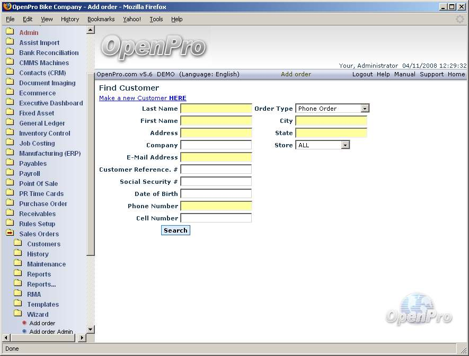Click the sidebar vertical scrollbar down arrow
469x356 pixels.
[x=90, y=330]
